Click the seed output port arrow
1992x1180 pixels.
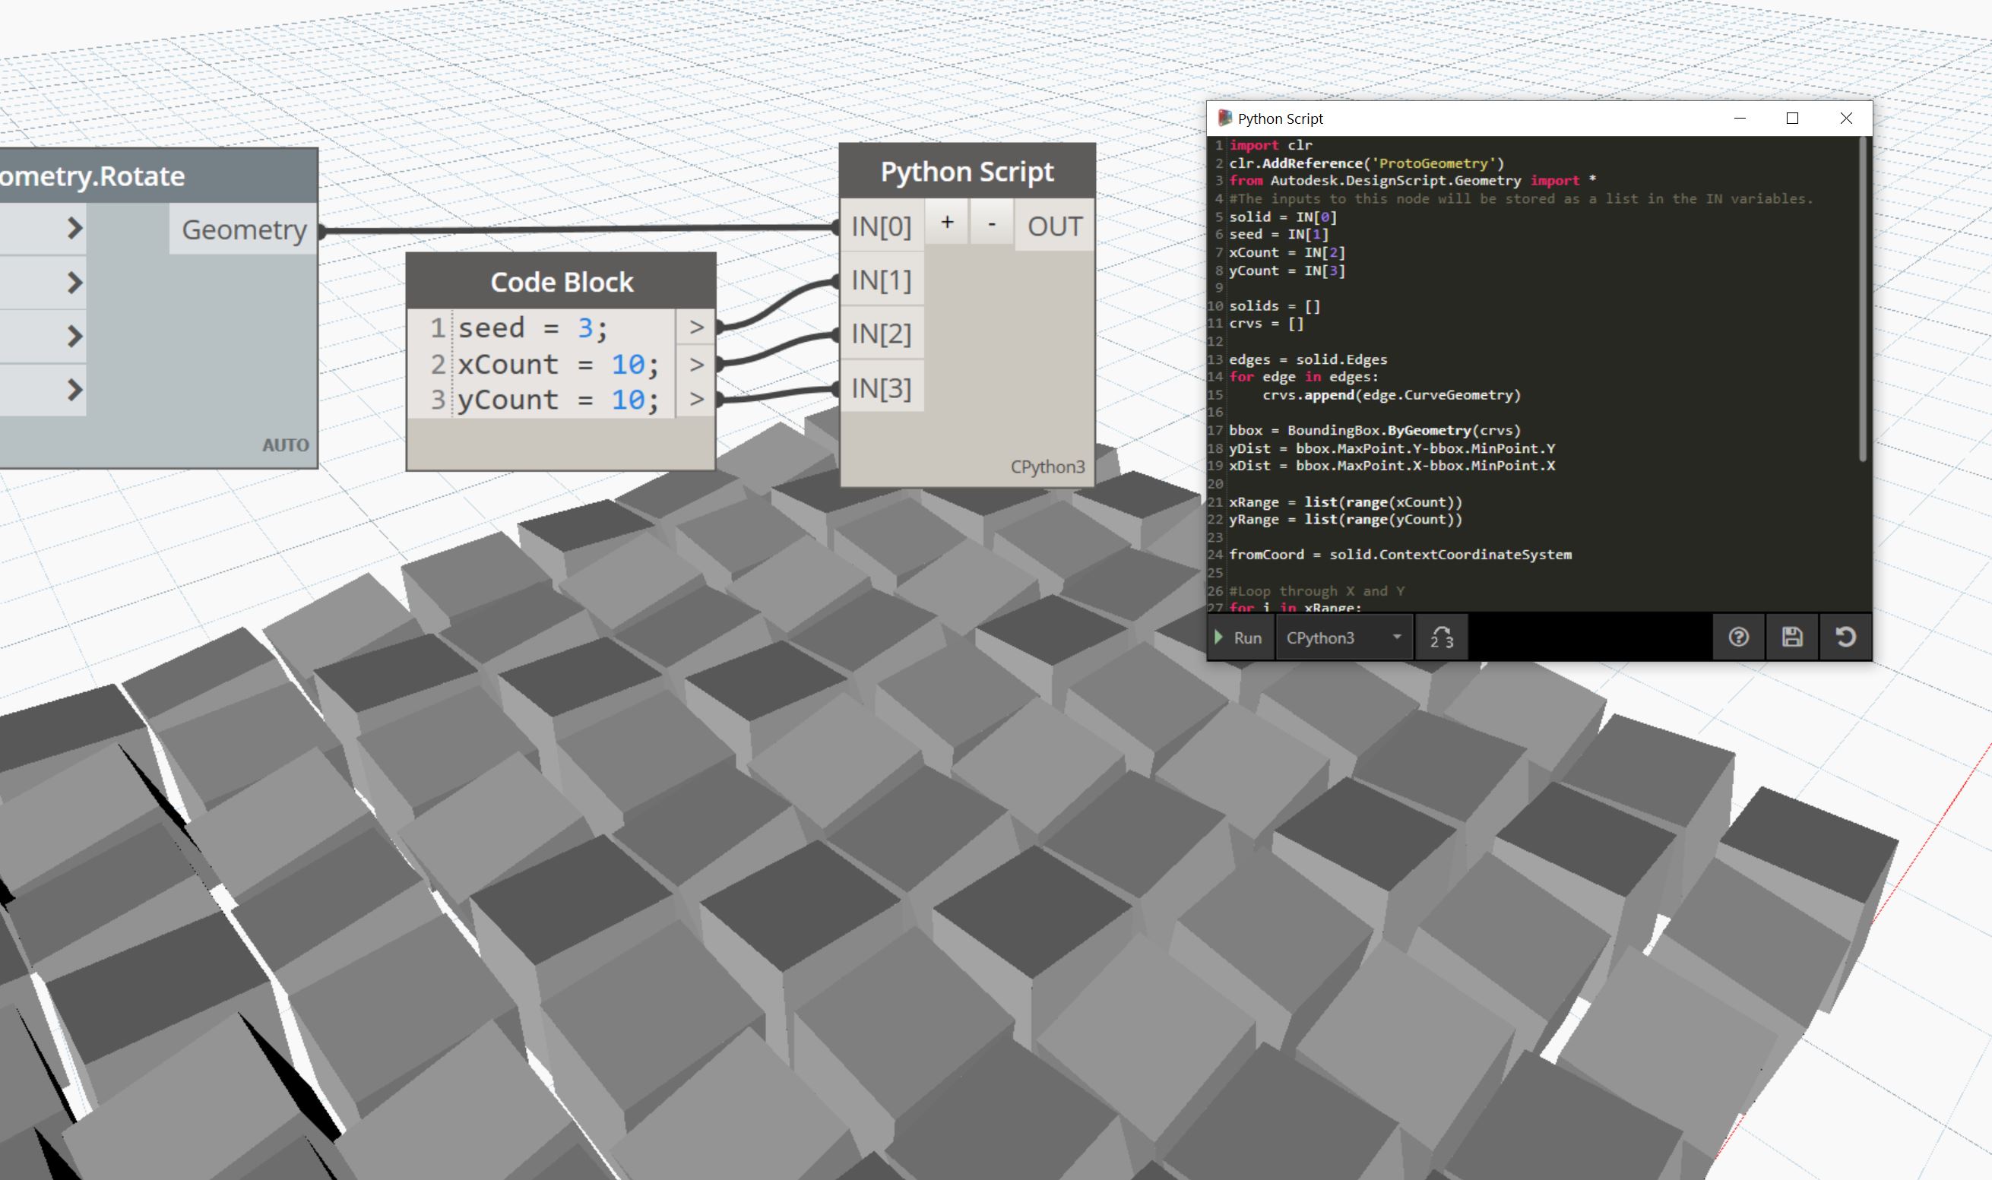click(696, 327)
